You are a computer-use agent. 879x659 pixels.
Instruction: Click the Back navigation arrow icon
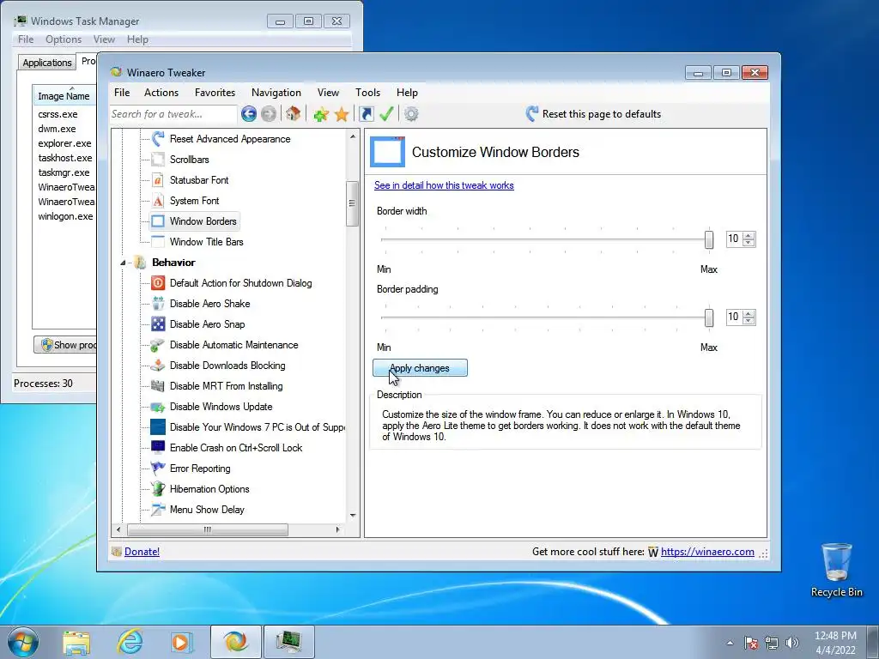coord(249,114)
